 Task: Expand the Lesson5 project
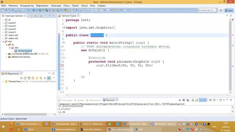click(x=3, y=32)
